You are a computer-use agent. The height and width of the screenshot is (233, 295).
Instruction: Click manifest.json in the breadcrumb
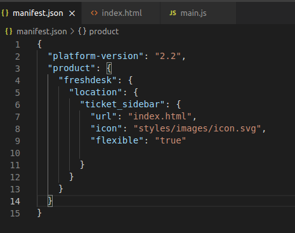coord(42,32)
